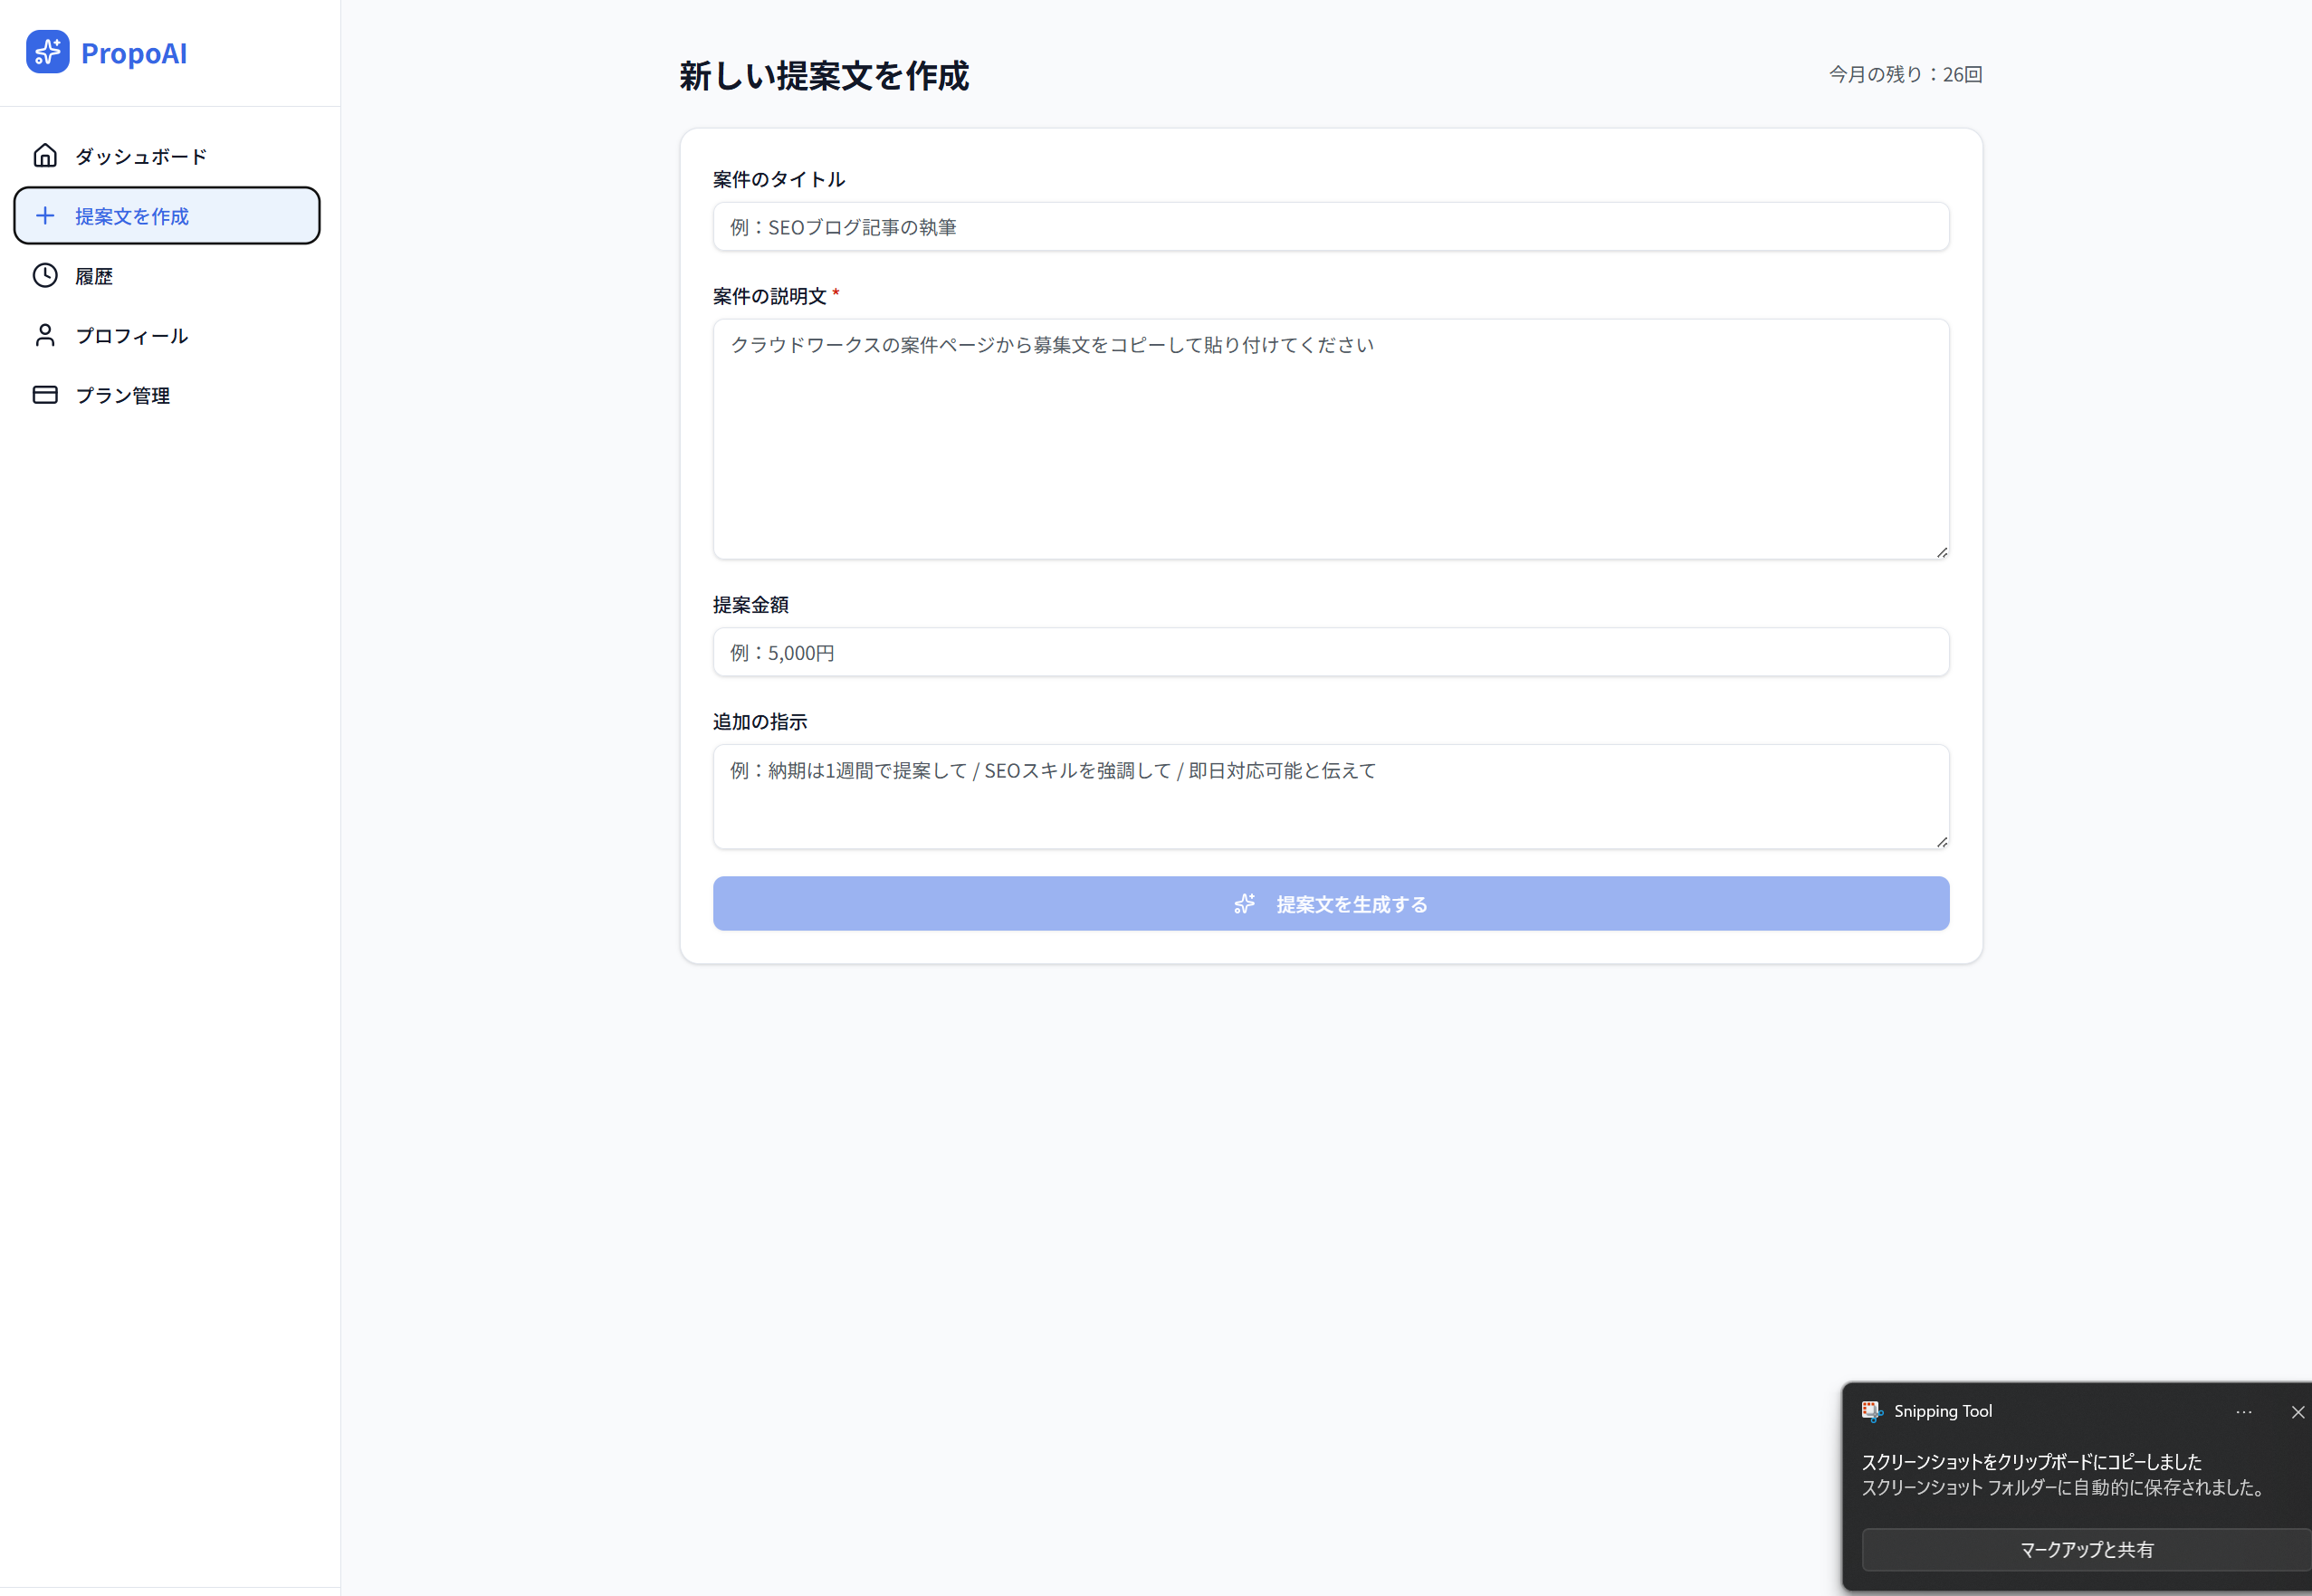Screen dimensions: 2312x1596
Task: Open ダッシュボード from the sidebar
Action: coord(141,156)
